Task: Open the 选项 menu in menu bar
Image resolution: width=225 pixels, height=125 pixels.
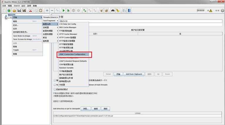Action: click(29, 6)
